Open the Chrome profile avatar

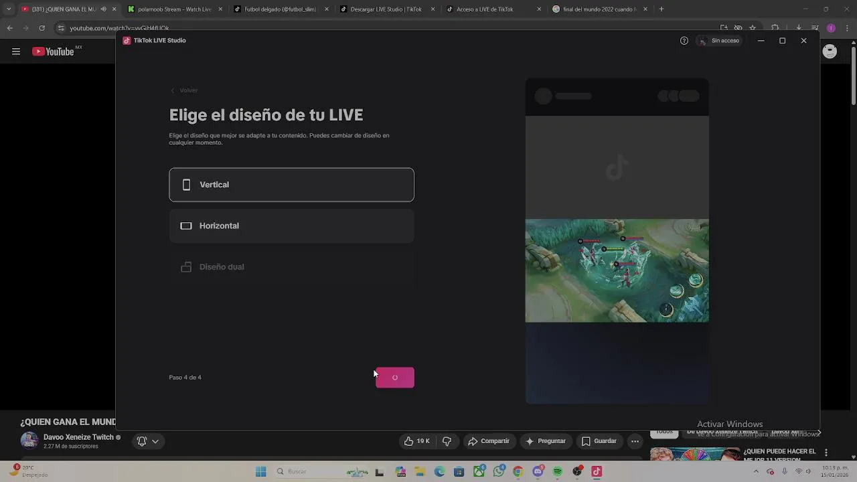click(x=831, y=28)
